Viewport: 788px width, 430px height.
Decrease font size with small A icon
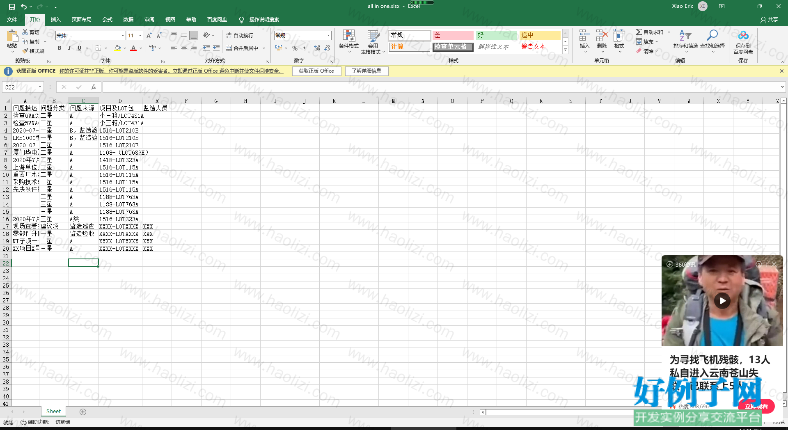[159, 36]
